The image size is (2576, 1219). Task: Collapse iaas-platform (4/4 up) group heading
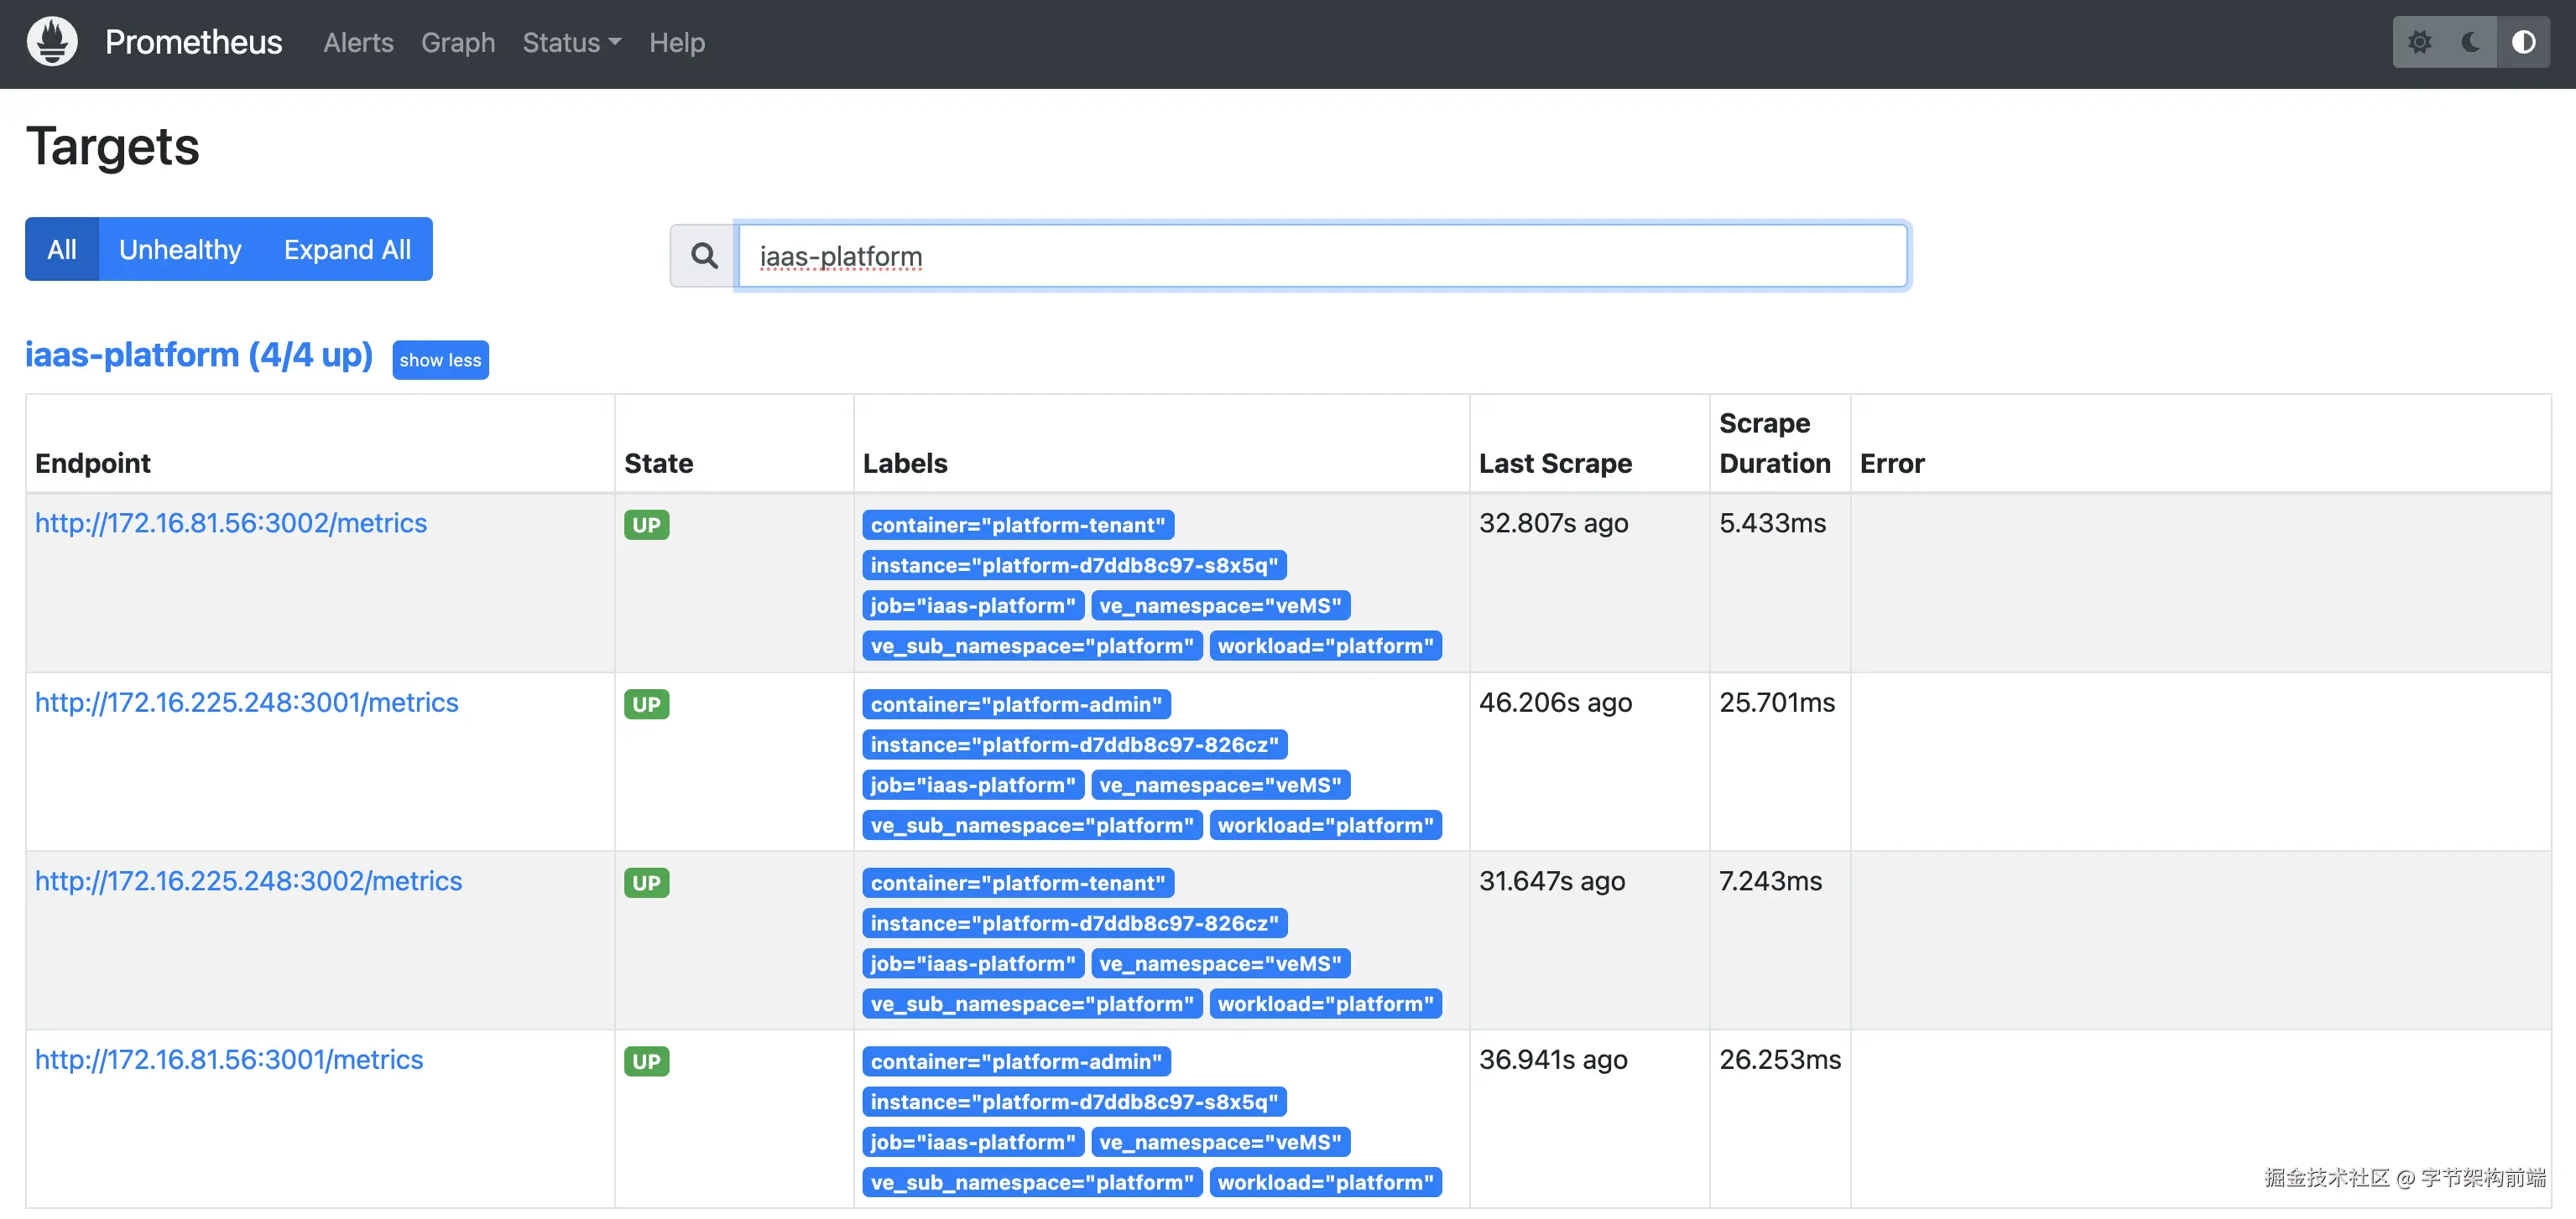point(199,355)
